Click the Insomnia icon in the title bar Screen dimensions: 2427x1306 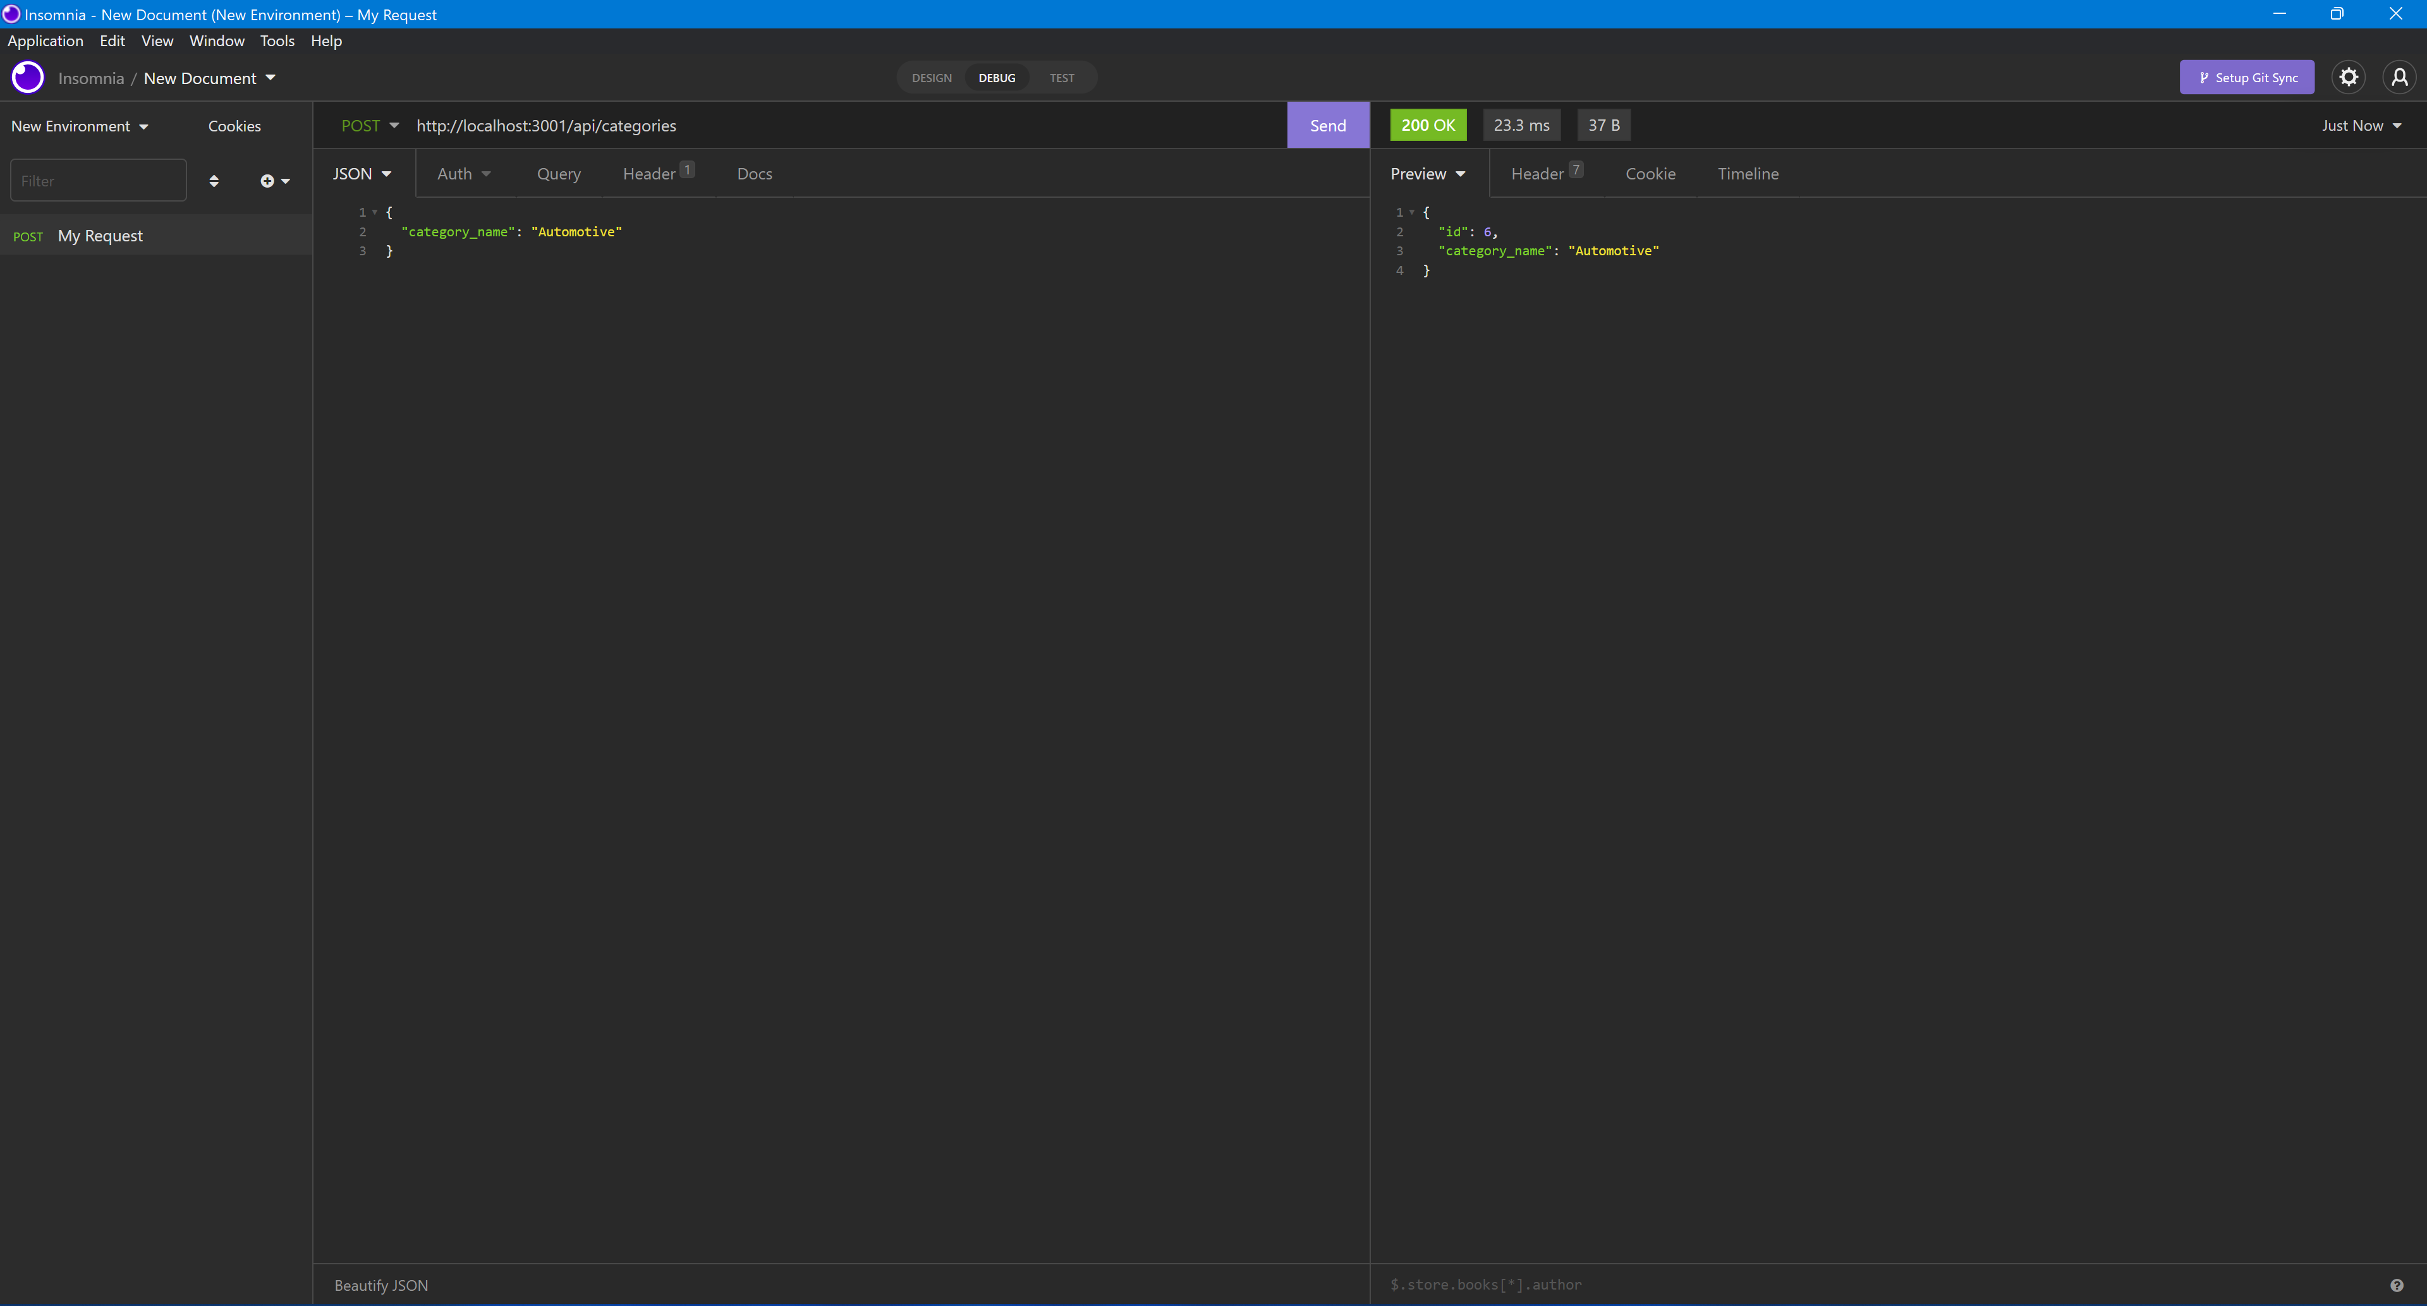(10, 14)
